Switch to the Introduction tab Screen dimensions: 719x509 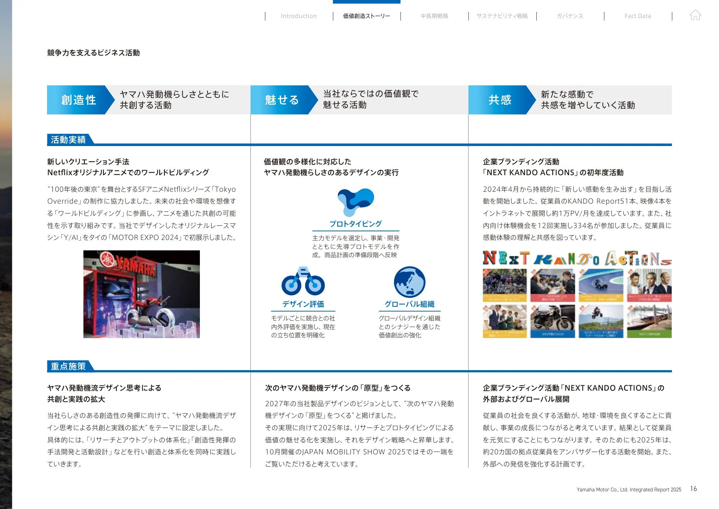[x=299, y=16]
